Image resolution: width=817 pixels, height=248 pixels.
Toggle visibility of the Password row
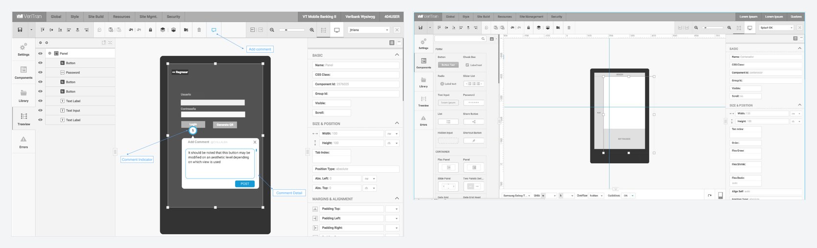[40, 72]
